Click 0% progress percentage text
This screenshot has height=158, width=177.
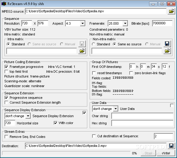click(x=134, y=153)
